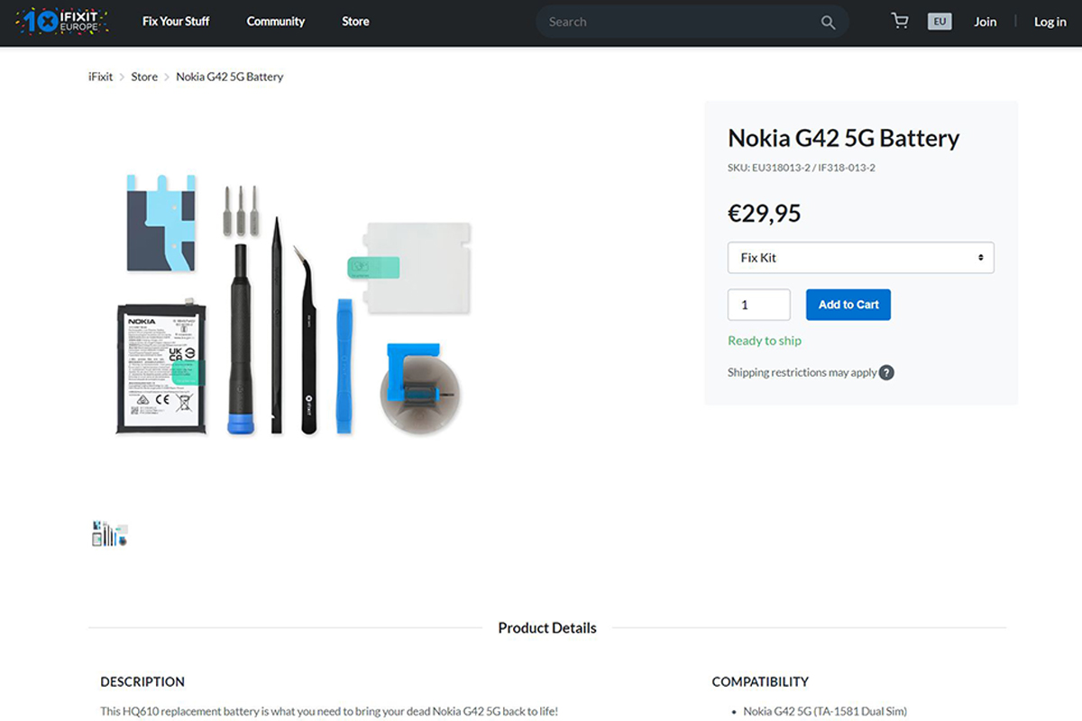Select the EU region flag badge

940,21
